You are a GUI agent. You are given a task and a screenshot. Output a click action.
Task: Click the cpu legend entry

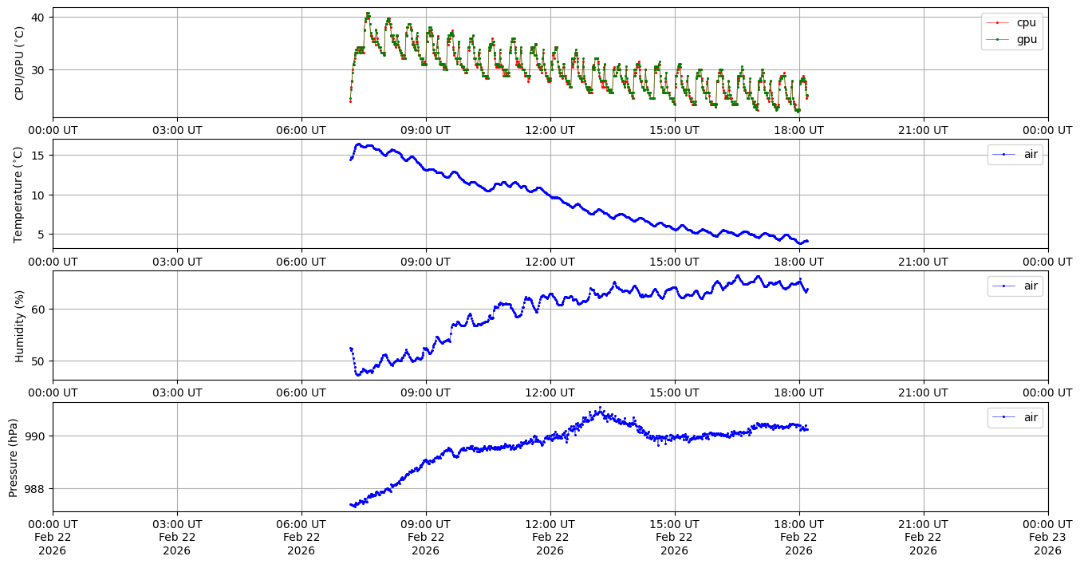pyautogui.click(x=1026, y=22)
